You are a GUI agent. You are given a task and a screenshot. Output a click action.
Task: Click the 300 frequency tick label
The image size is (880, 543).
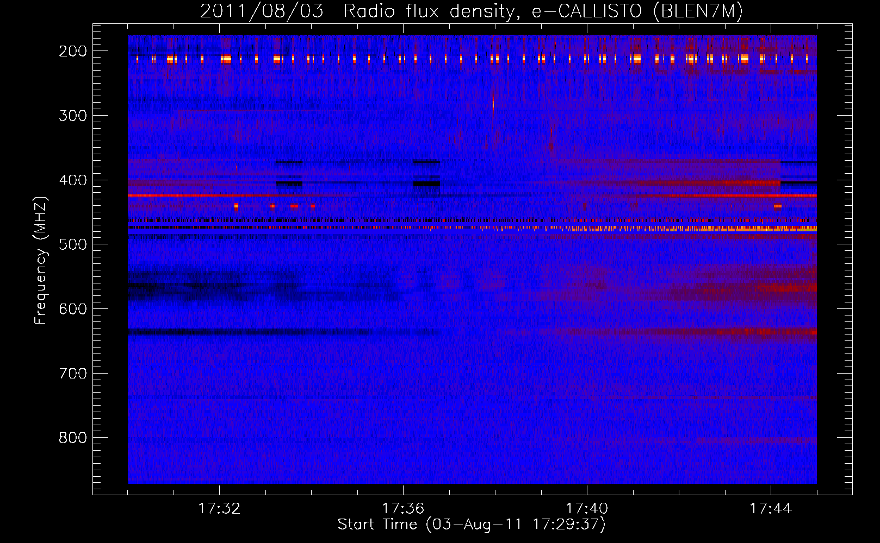73,116
